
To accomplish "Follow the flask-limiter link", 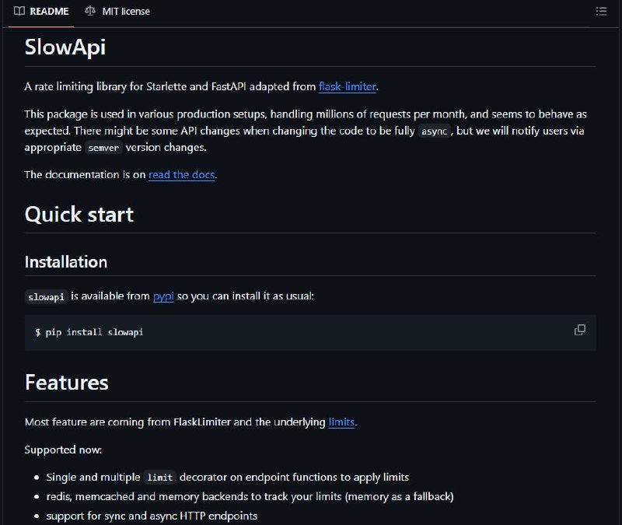I will pyautogui.click(x=347, y=86).
